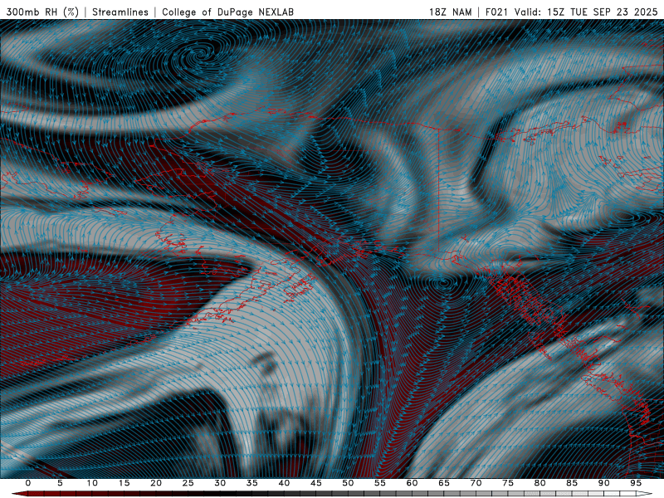The height and width of the screenshot is (498, 664).
Task: Click the "80" label on color scale
Action: click(x=540, y=483)
